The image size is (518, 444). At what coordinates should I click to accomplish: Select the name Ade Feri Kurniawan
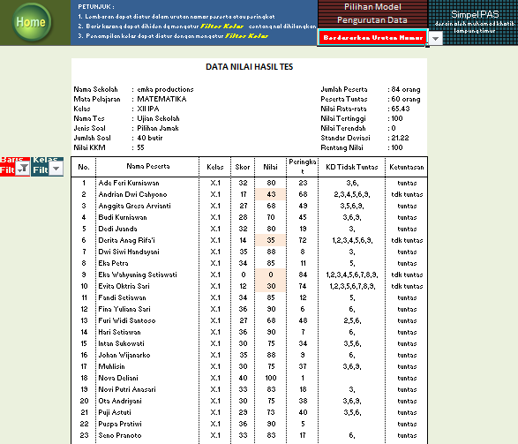point(129,183)
